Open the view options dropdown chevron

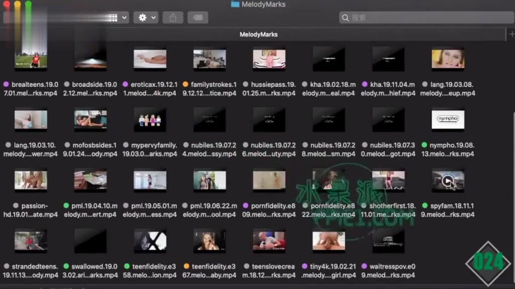(124, 18)
